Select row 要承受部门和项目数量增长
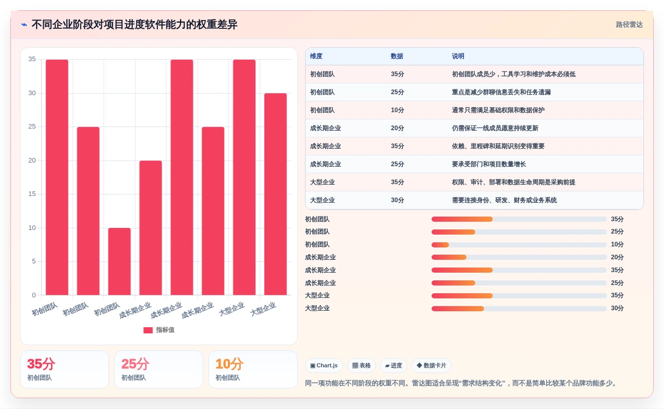Image resolution: width=664 pixels, height=409 pixels. 474,164
